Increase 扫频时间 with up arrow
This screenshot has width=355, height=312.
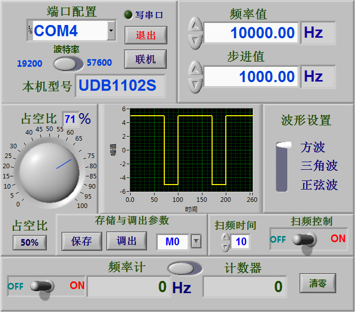pyautogui.click(x=225, y=238)
